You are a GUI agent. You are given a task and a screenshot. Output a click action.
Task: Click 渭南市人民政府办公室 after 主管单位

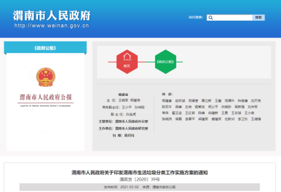click(131, 121)
